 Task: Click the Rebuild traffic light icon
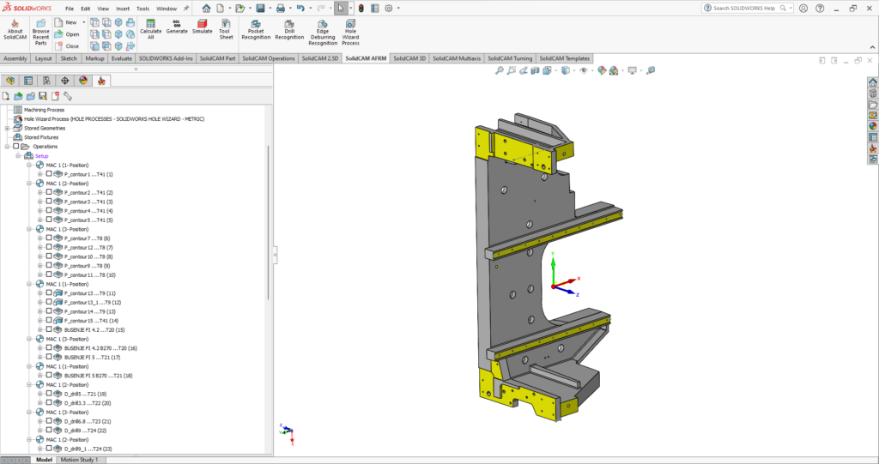click(361, 9)
